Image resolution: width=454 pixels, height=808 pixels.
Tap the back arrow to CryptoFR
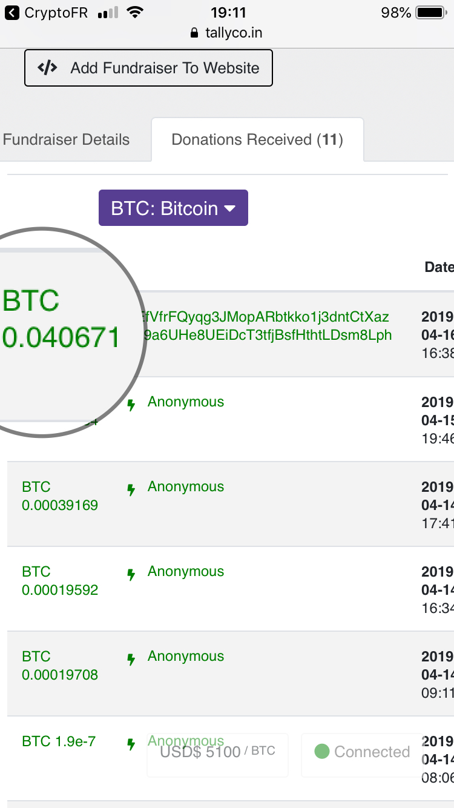point(12,13)
